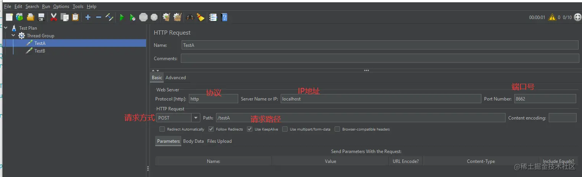This screenshot has width=582, height=177.
Task: Select TestB in the tree
Action: coord(40,51)
